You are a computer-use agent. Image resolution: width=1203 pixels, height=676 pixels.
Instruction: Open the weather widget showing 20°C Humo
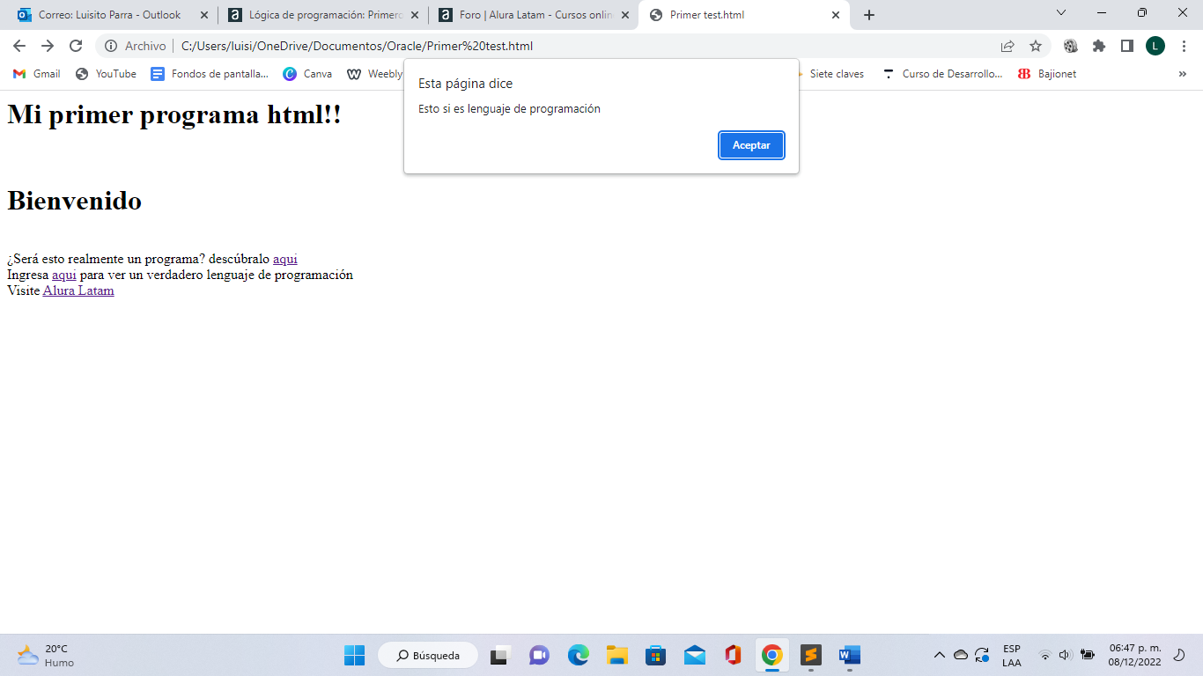point(46,655)
